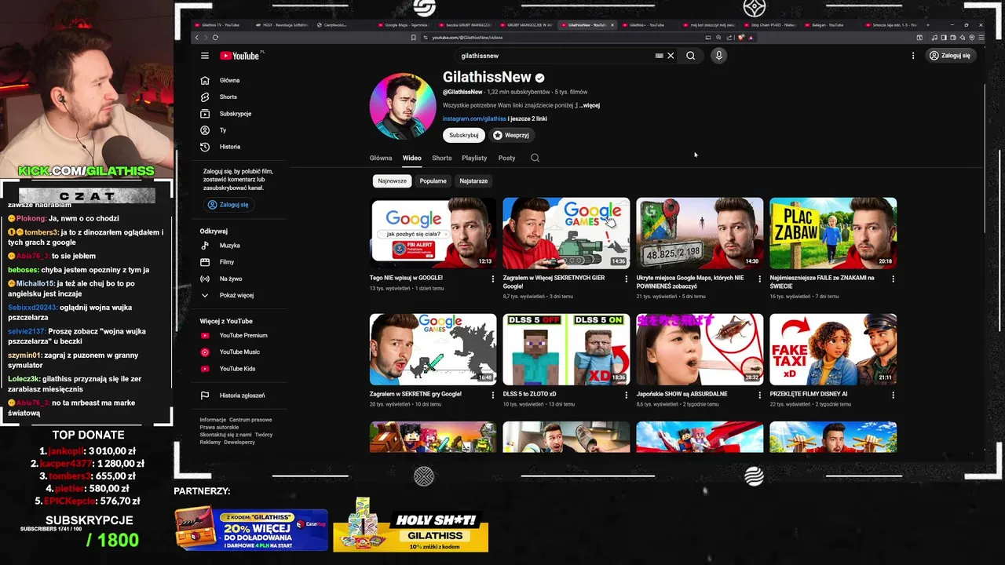Click inside the gilathissnew search field
Image resolution: width=1005 pixels, height=565 pixels.
[554, 56]
